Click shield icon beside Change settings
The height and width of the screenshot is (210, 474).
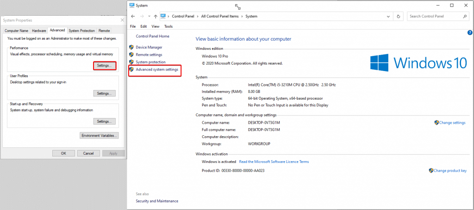[437, 123]
